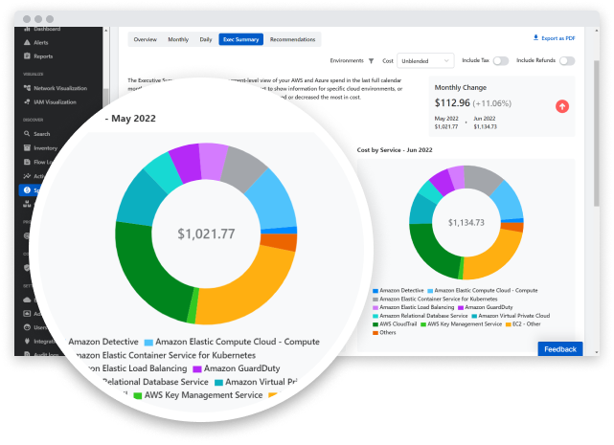Open the Network Visualization sidebar icon
Image resolution: width=614 pixels, height=445 pixels.
pyautogui.click(x=26, y=88)
